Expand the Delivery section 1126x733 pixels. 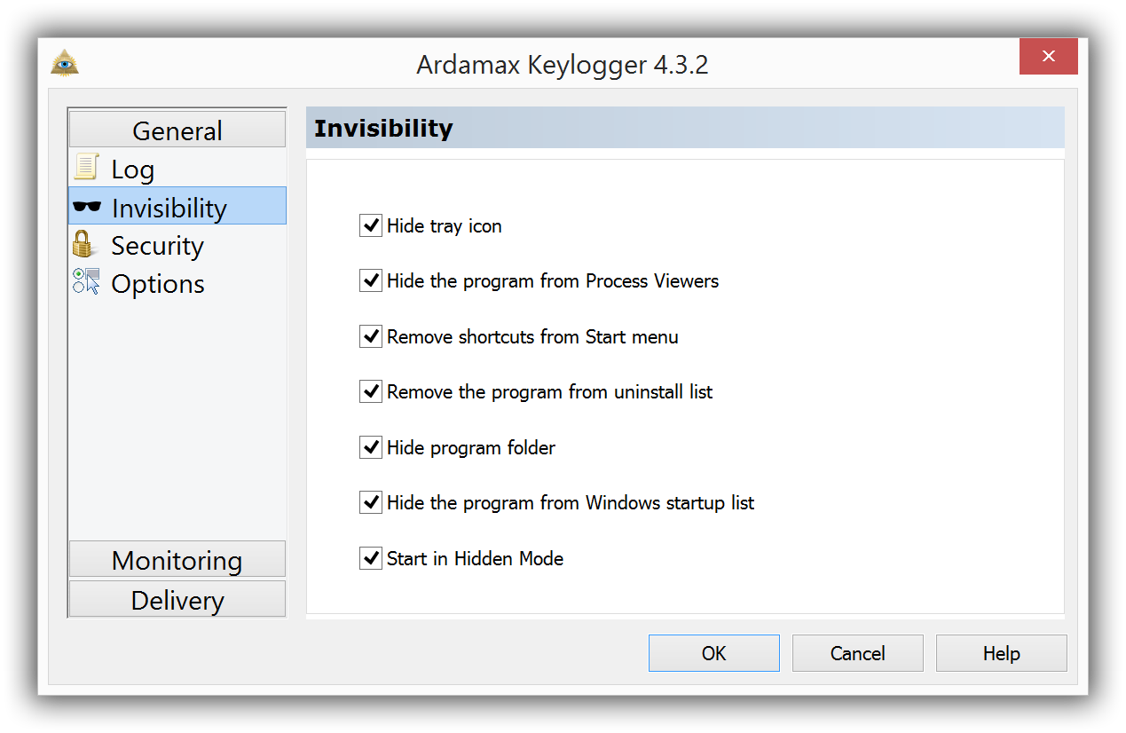pyautogui.click(x=177, y=599)
